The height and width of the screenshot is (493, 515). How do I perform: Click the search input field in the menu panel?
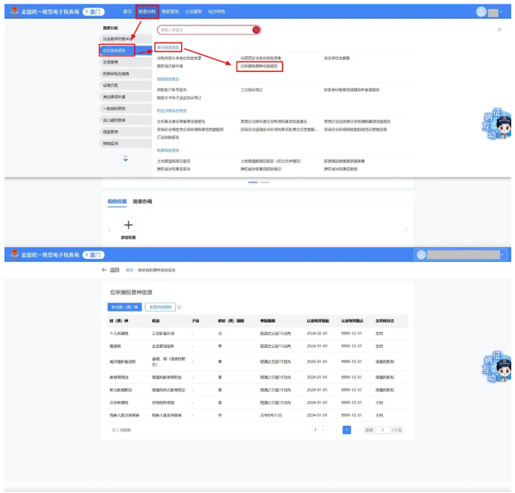click(x=204, y=30)
